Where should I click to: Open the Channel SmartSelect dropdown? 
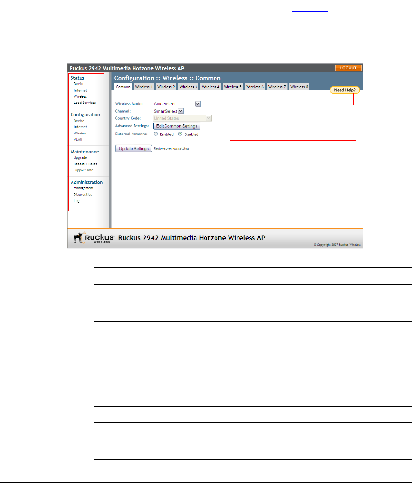(168, 111)
